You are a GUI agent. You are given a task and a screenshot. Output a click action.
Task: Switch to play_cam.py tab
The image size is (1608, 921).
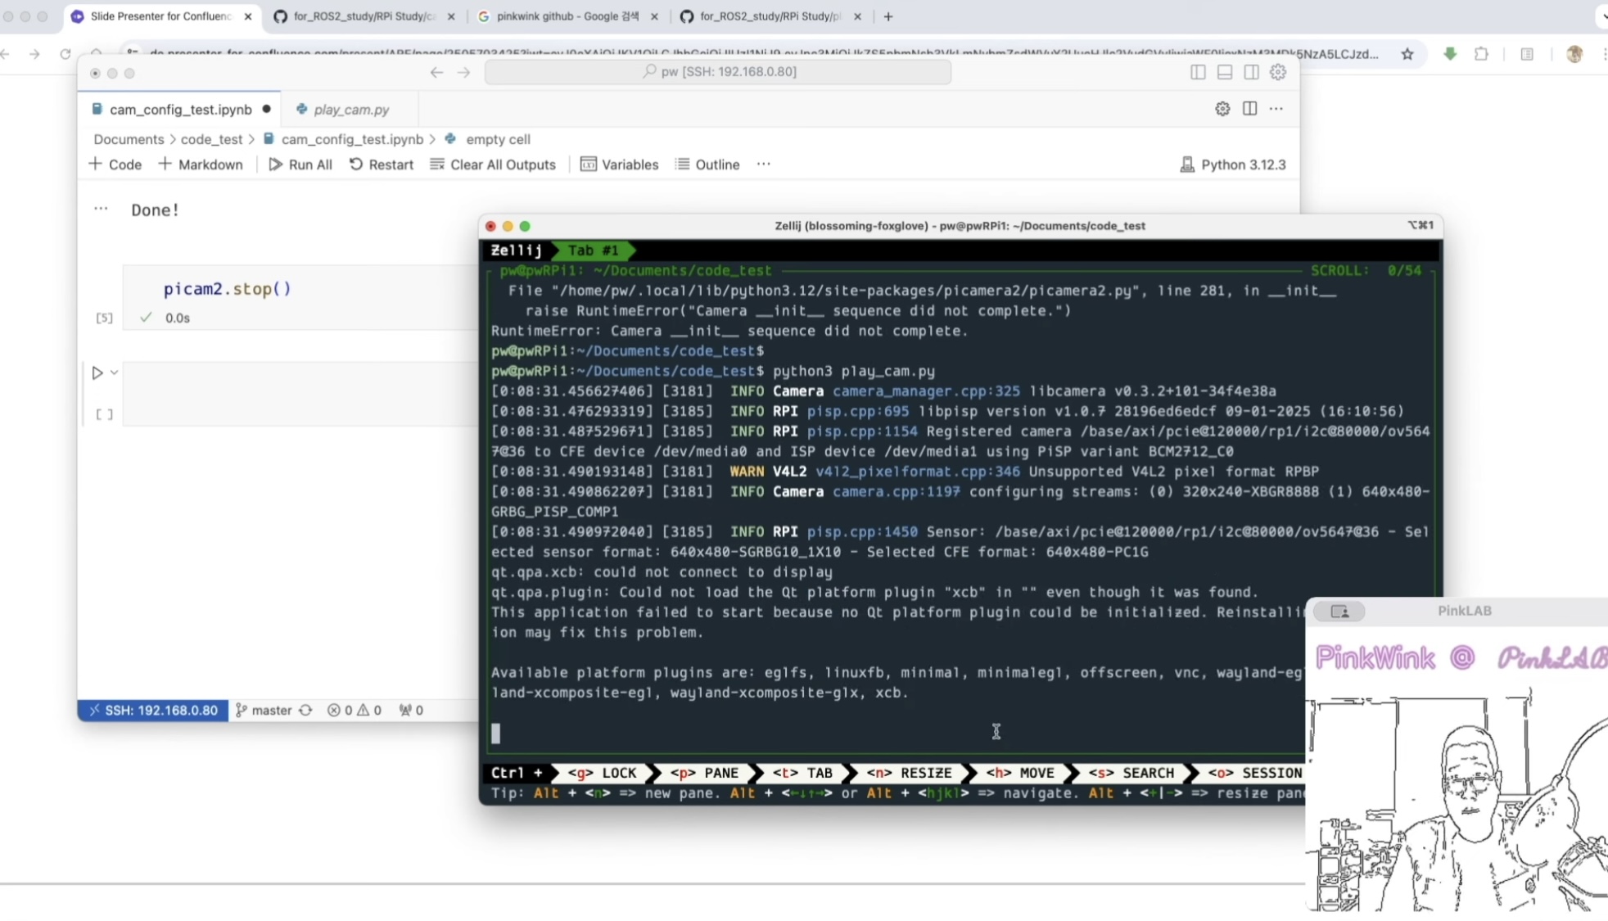click(x=350, y=110)
